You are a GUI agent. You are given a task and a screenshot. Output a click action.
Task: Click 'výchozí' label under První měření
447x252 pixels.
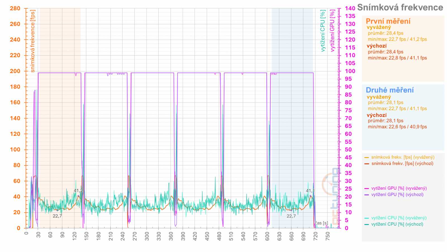(x=377, y=46)
